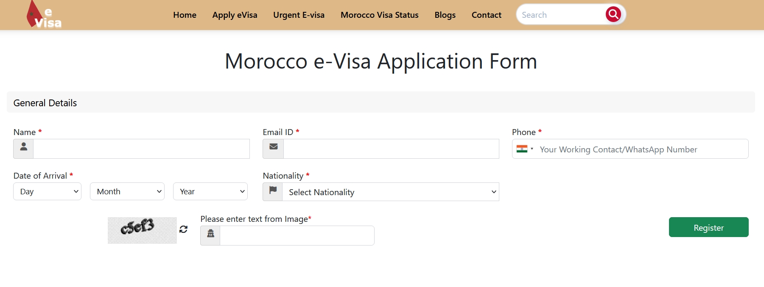
Task: Click the Name input field
Action: pyautogui.click(x=141, y=149)
